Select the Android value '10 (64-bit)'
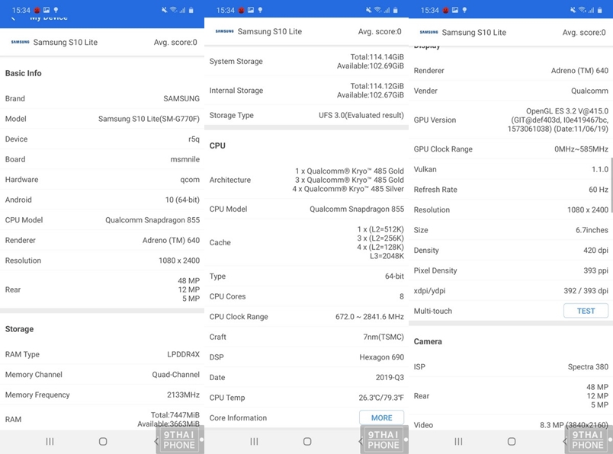Image resolution: width=613 pixels, height=454 pixels. point(182,200)
